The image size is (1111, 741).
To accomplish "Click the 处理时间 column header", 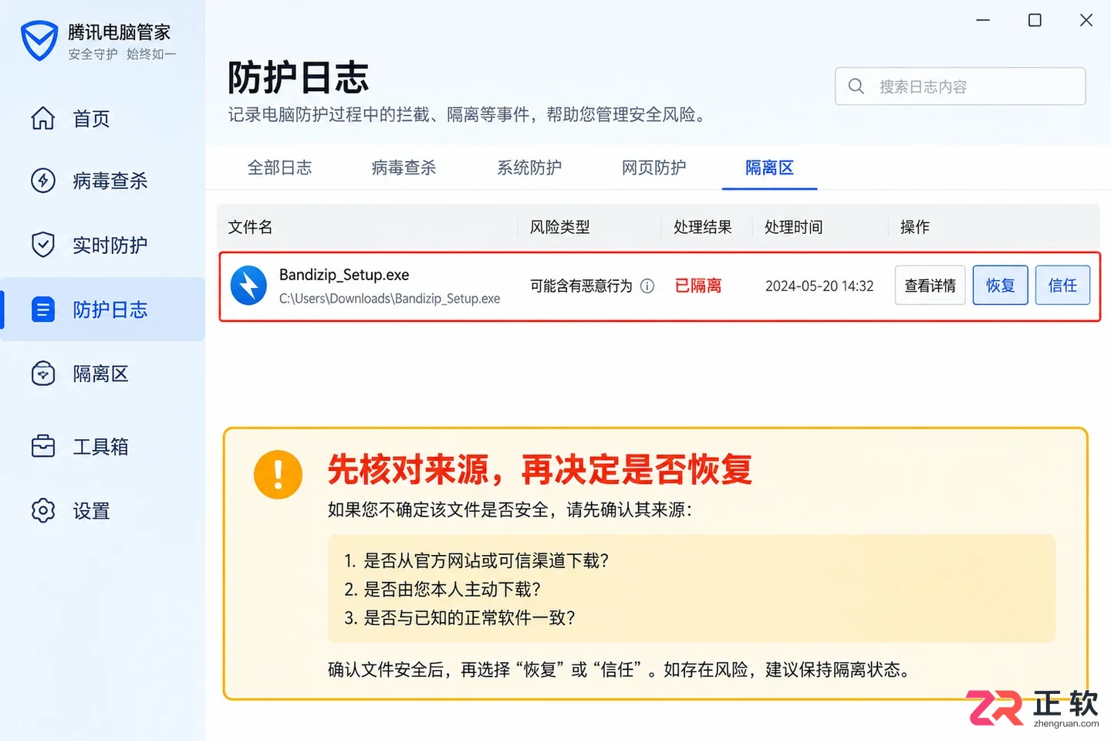I will pyautogui.click(x=793, y=227).
